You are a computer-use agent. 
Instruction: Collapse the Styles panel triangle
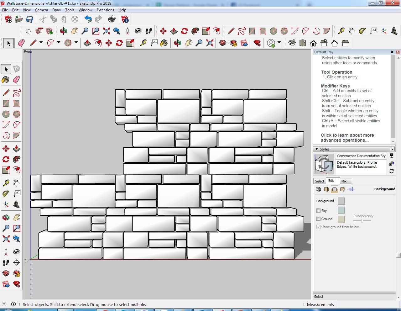[317, 149]
